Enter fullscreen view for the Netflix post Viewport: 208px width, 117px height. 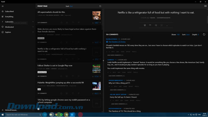click(162, 25)
